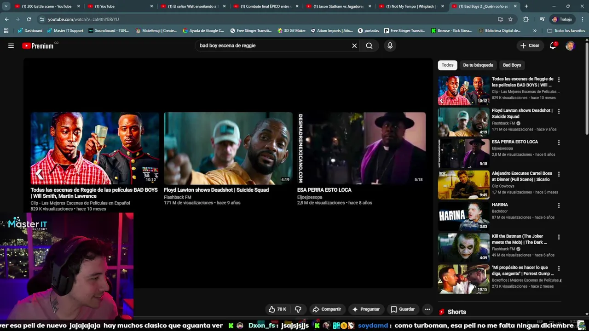The height and width of the screenshot is (331, 589).
Task: Open Master IT Support bookmark
Action: point(65,31)
